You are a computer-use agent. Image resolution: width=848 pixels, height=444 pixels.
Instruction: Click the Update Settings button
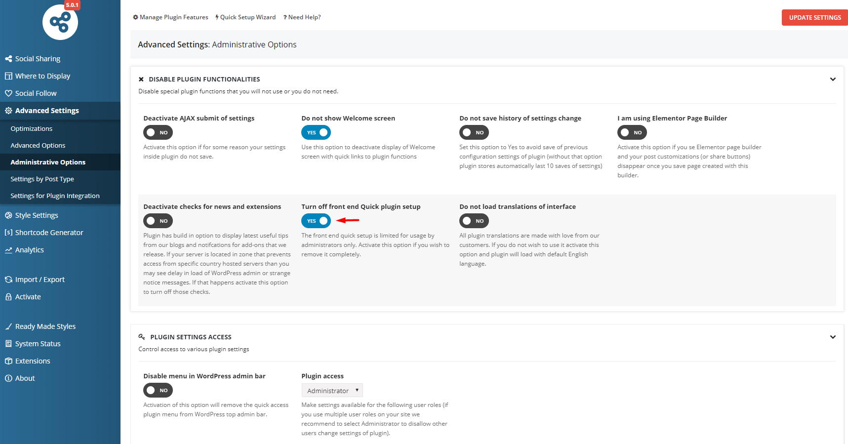pos(814,17)
